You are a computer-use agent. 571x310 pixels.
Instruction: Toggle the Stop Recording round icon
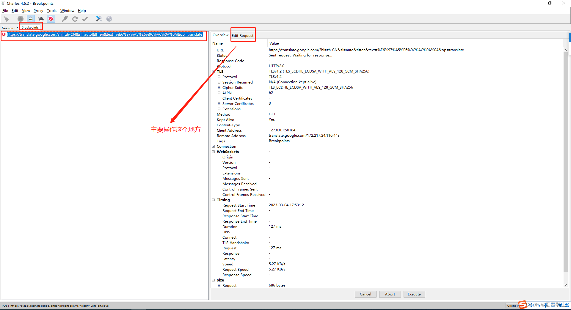click(x=20, y=19)
